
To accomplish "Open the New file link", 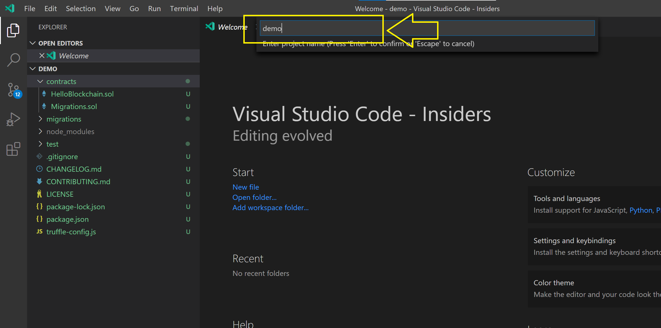I will [245, 186].
